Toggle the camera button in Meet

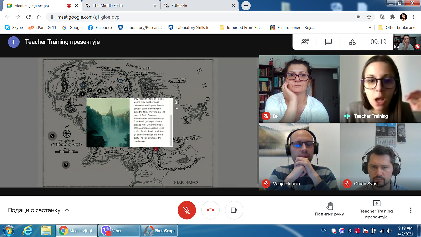click(x=234, y=210)
